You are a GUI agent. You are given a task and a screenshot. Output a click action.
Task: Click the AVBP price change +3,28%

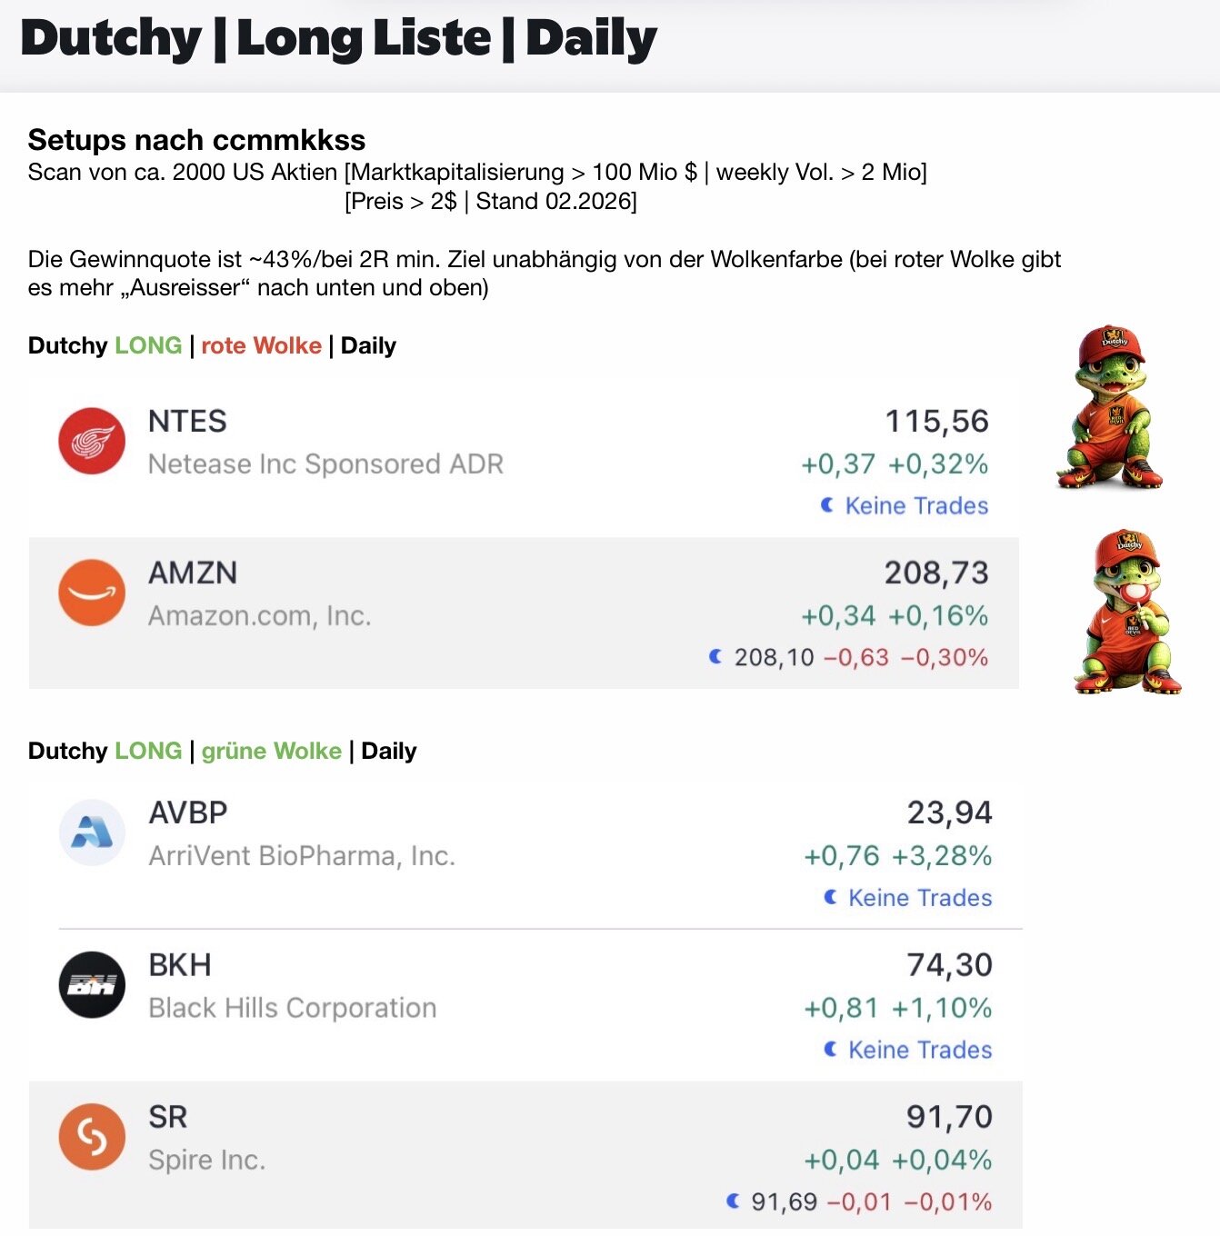coord(942,856)
